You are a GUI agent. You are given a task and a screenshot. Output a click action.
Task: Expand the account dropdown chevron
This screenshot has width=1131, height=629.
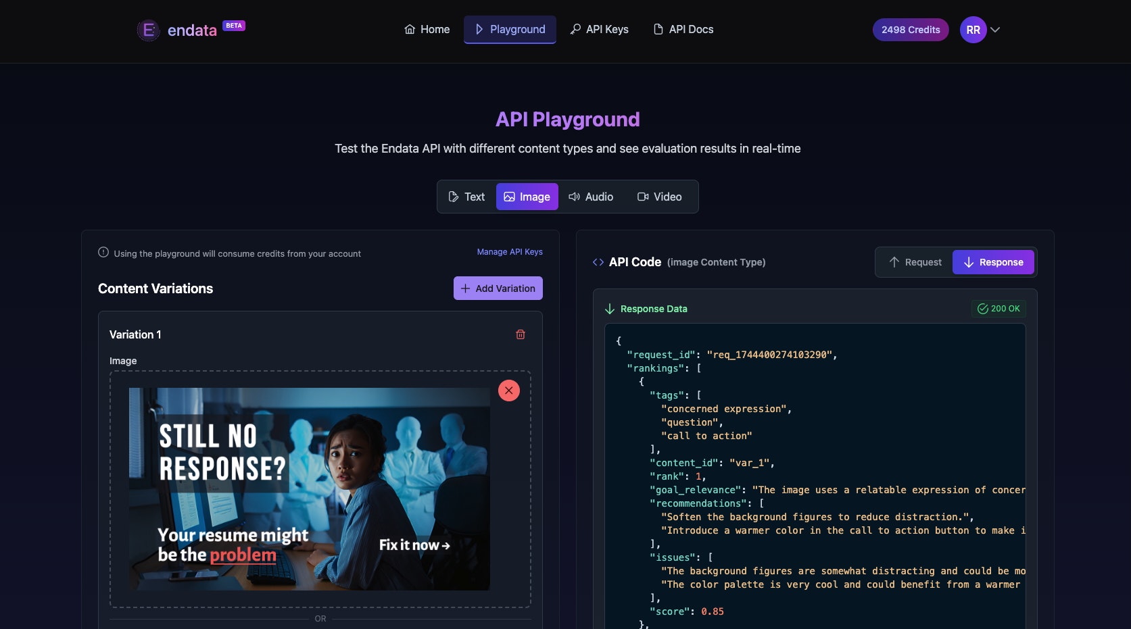(995, 30)
